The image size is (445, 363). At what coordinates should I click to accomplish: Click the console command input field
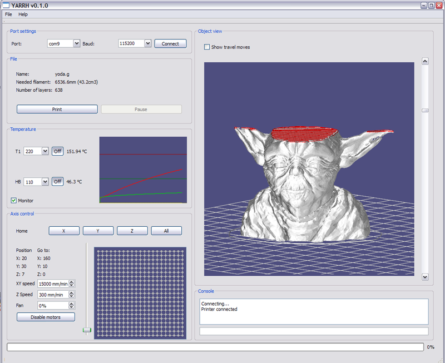click(x=314, y=331)
